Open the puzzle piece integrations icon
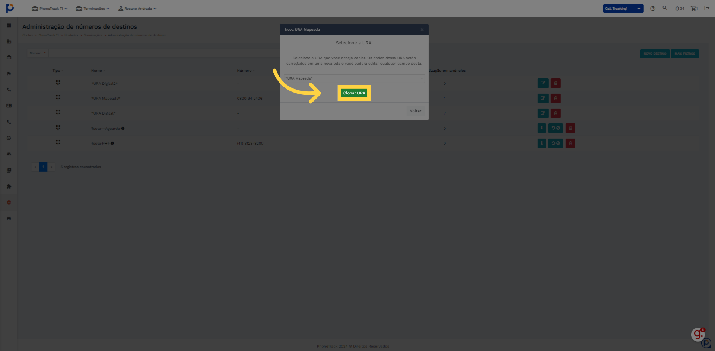The height and width of the screenshot is (351, 715). 9,186
